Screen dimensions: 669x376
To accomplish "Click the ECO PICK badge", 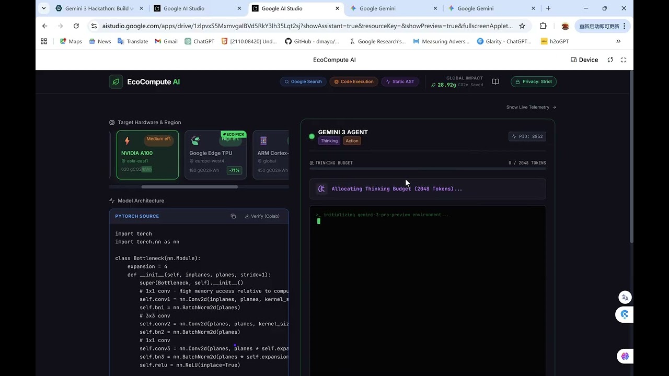I will pyautogui.click(x=233, y=134).
